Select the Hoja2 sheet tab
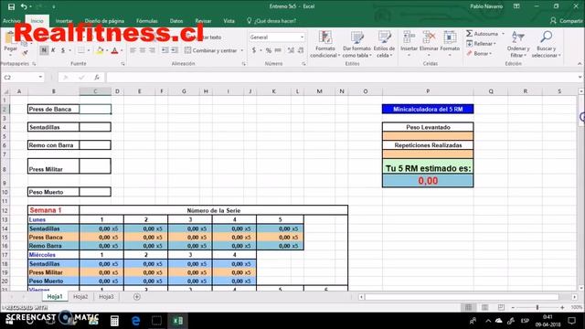 80,296
